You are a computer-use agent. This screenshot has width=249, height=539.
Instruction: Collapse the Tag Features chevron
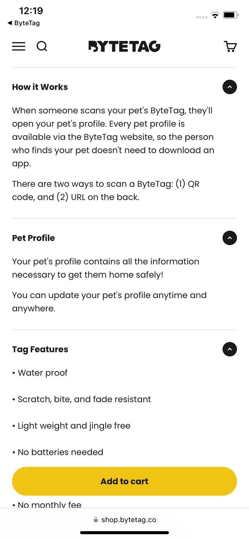point(230,349)
